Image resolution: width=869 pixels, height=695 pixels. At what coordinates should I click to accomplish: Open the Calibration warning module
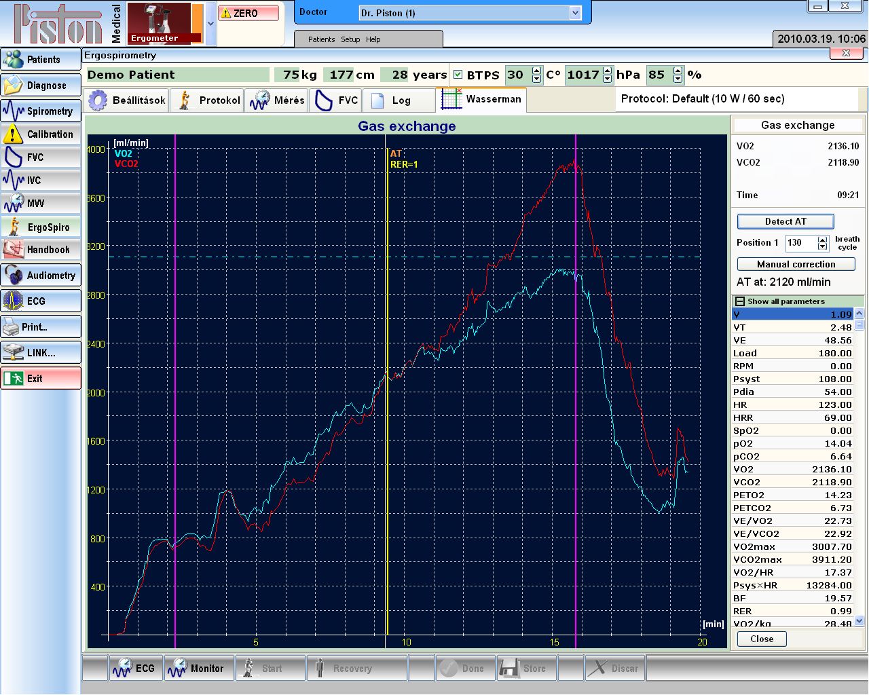[41, 134]
